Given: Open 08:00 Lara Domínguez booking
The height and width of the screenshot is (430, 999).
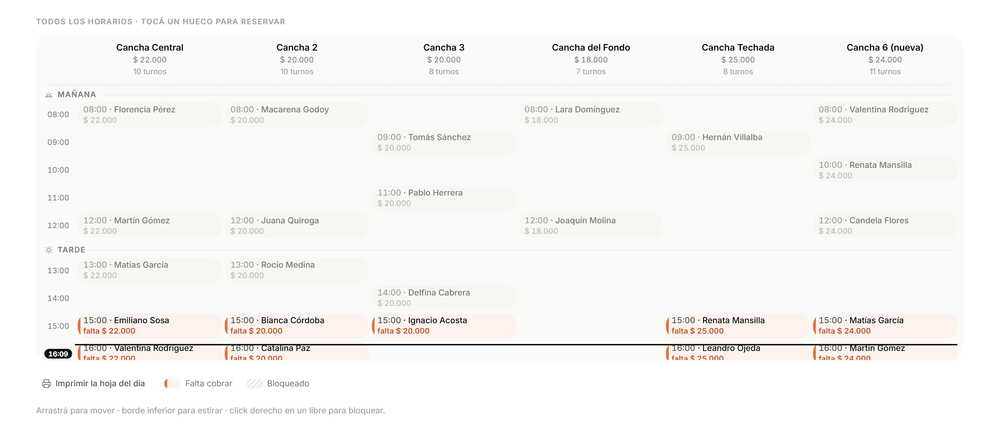Looking at the screenshot, I should pyautogui.click(x=591, y=114).
